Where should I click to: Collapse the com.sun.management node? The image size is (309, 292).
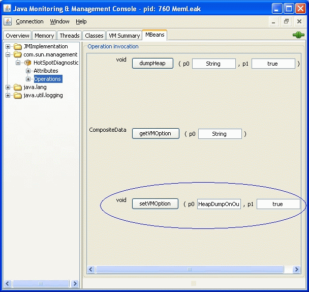tap(8, 54)
